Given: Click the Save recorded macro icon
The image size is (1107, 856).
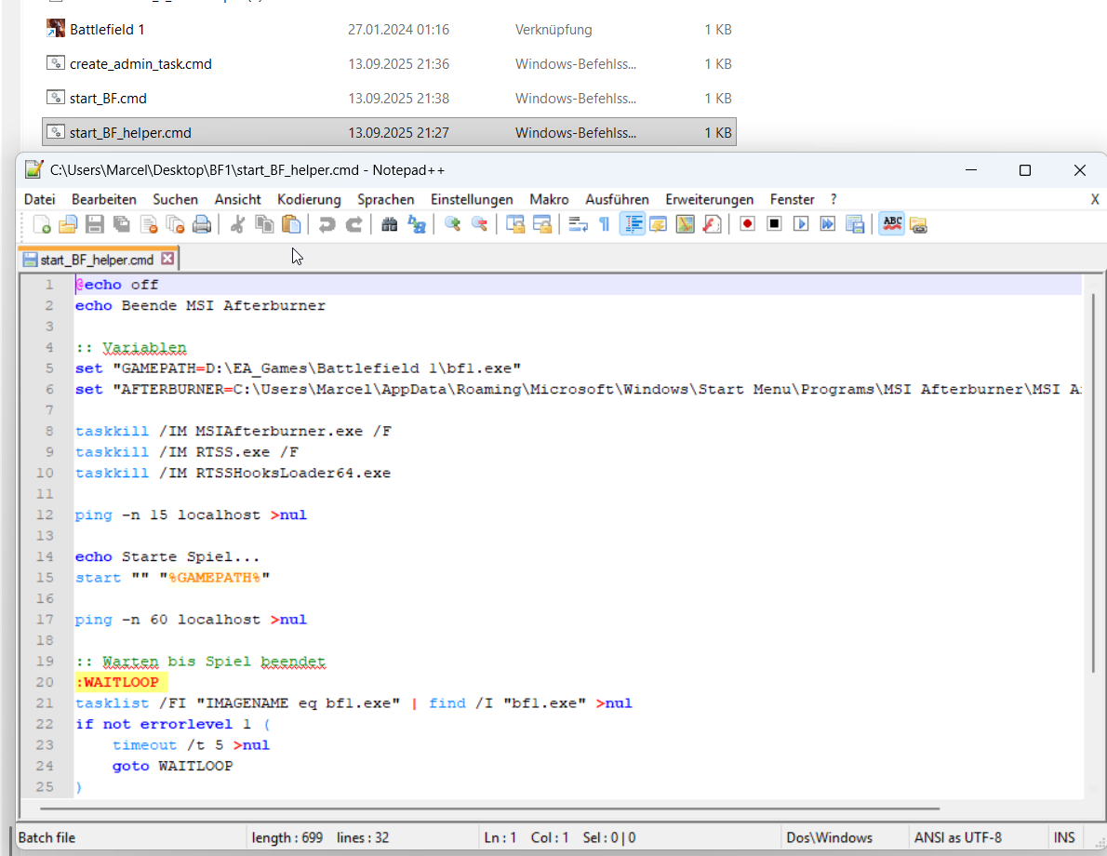Looking at the screenshot, I should tap(855, 224).
